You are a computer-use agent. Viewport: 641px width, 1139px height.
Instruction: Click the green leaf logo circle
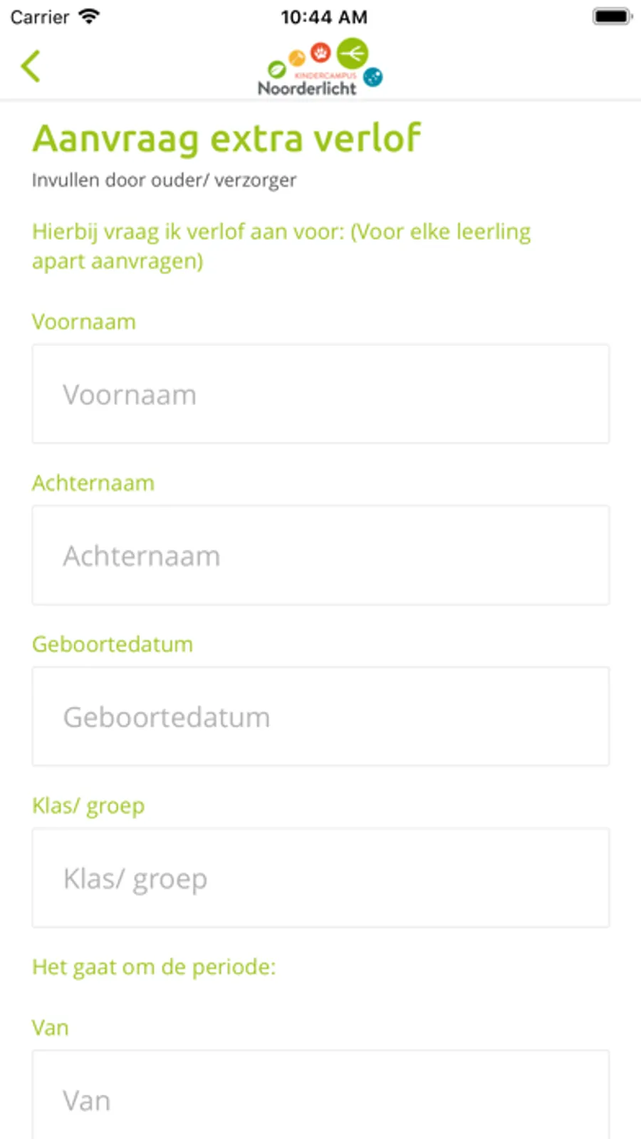pos(276,69)
